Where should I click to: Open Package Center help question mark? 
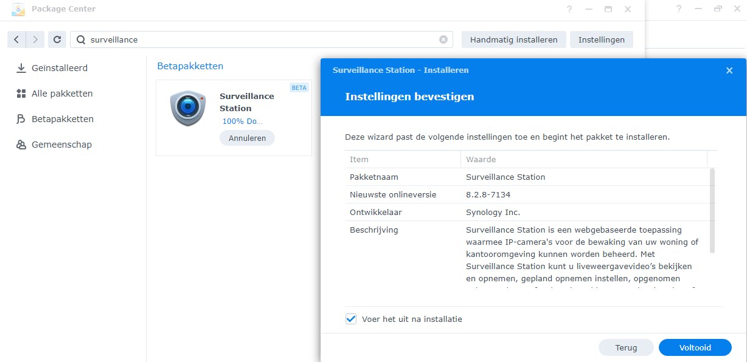[569, 9]
